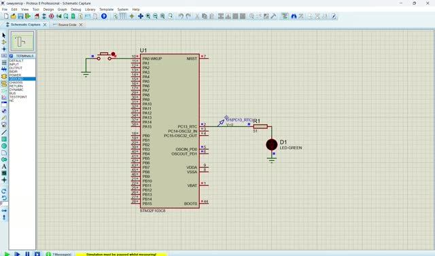Click the U1 STM32F103C6 chip body

click(169, 131)
